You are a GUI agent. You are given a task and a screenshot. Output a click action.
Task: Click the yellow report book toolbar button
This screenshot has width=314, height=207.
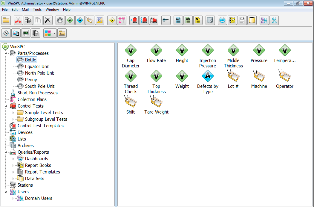232,20
